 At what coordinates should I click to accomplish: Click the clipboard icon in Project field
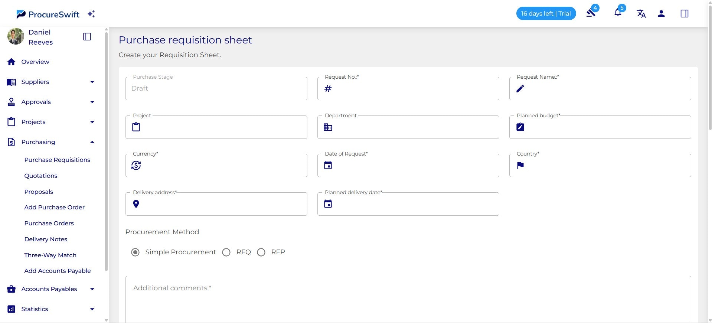click(136, 127)
